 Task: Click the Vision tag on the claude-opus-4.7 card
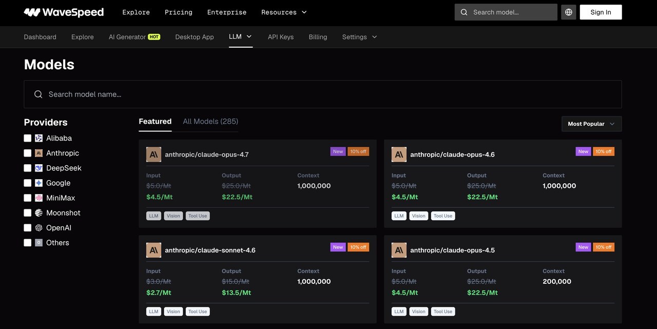click(x=173, y=216)
